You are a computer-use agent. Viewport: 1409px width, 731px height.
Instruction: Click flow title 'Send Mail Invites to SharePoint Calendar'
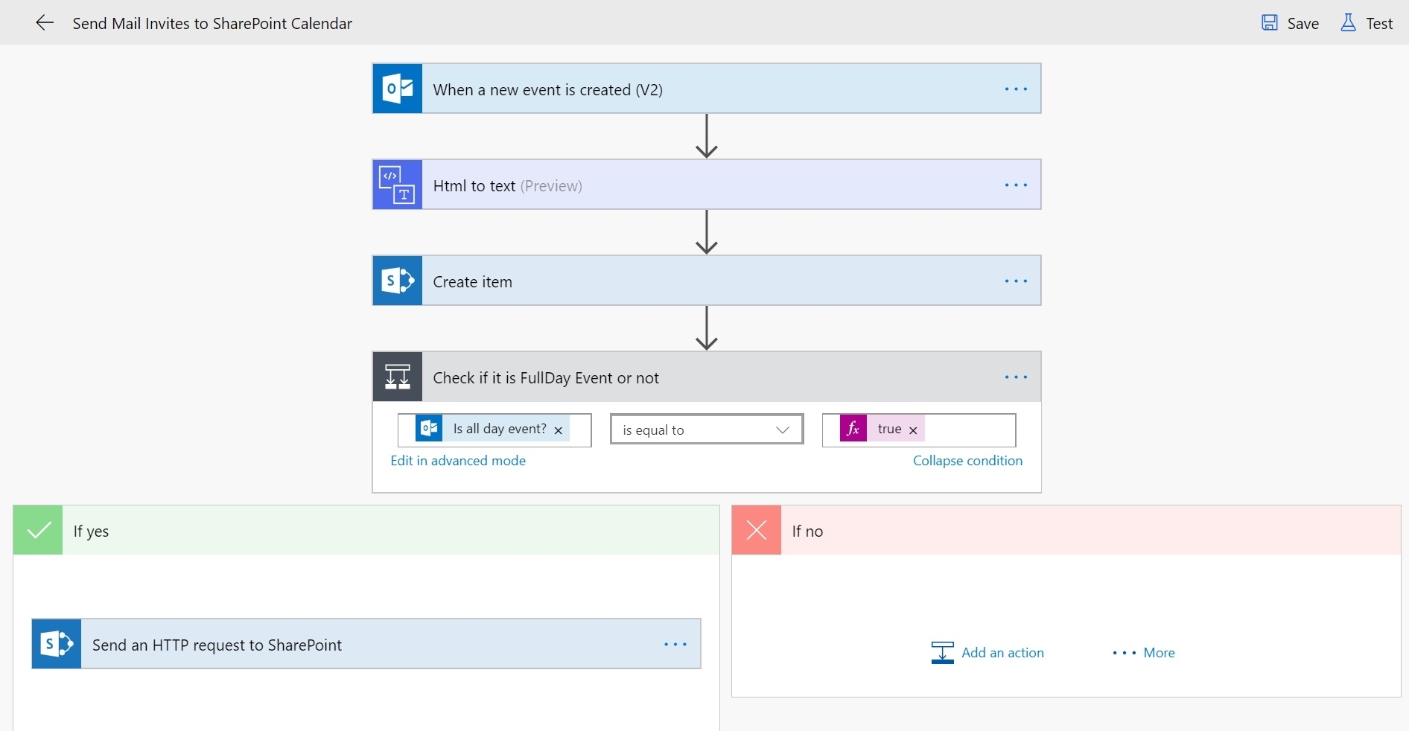tap(212, 24)
